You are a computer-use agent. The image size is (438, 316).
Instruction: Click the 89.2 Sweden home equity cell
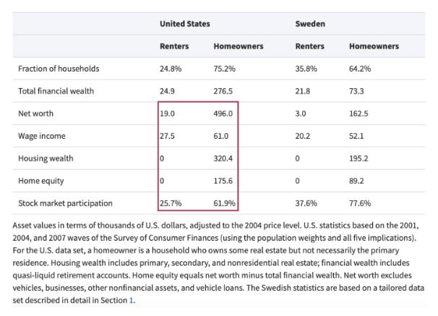tap(357, 181)
